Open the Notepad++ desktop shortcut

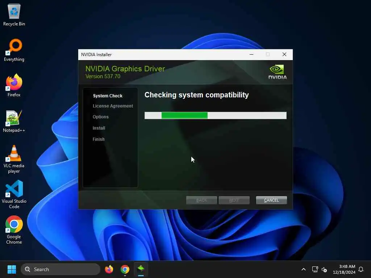tap(14, 121)
